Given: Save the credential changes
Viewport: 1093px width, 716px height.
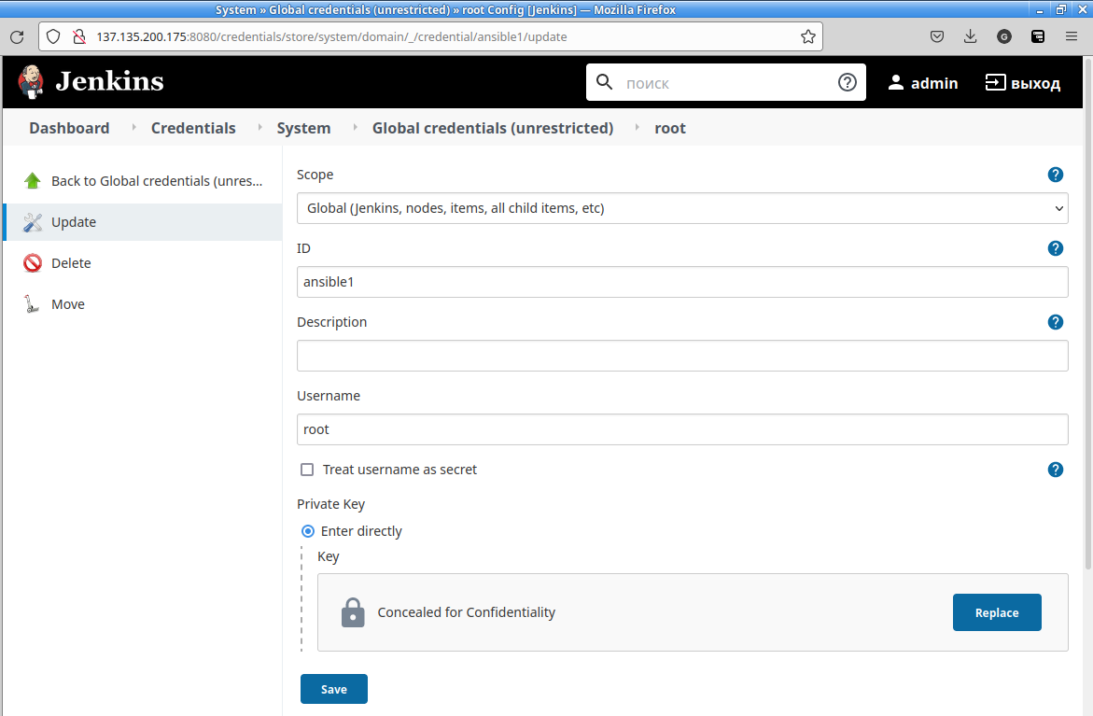Looking at the screenshot, I should pos(334,689).
